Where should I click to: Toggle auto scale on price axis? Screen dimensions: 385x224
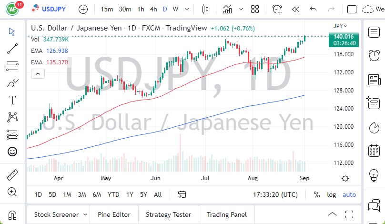point(349,194)
